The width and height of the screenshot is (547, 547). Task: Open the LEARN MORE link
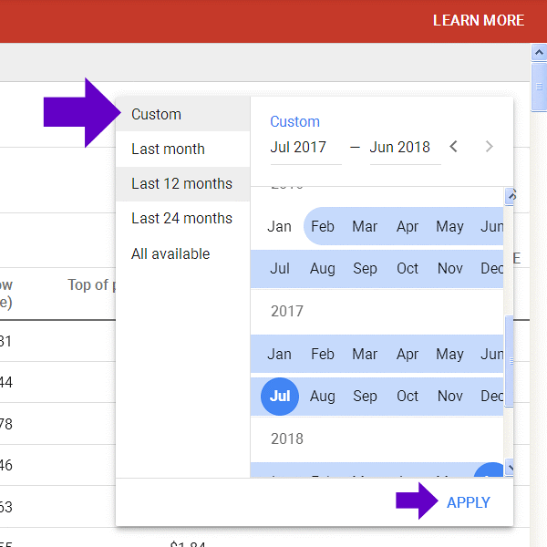point(478,20)
